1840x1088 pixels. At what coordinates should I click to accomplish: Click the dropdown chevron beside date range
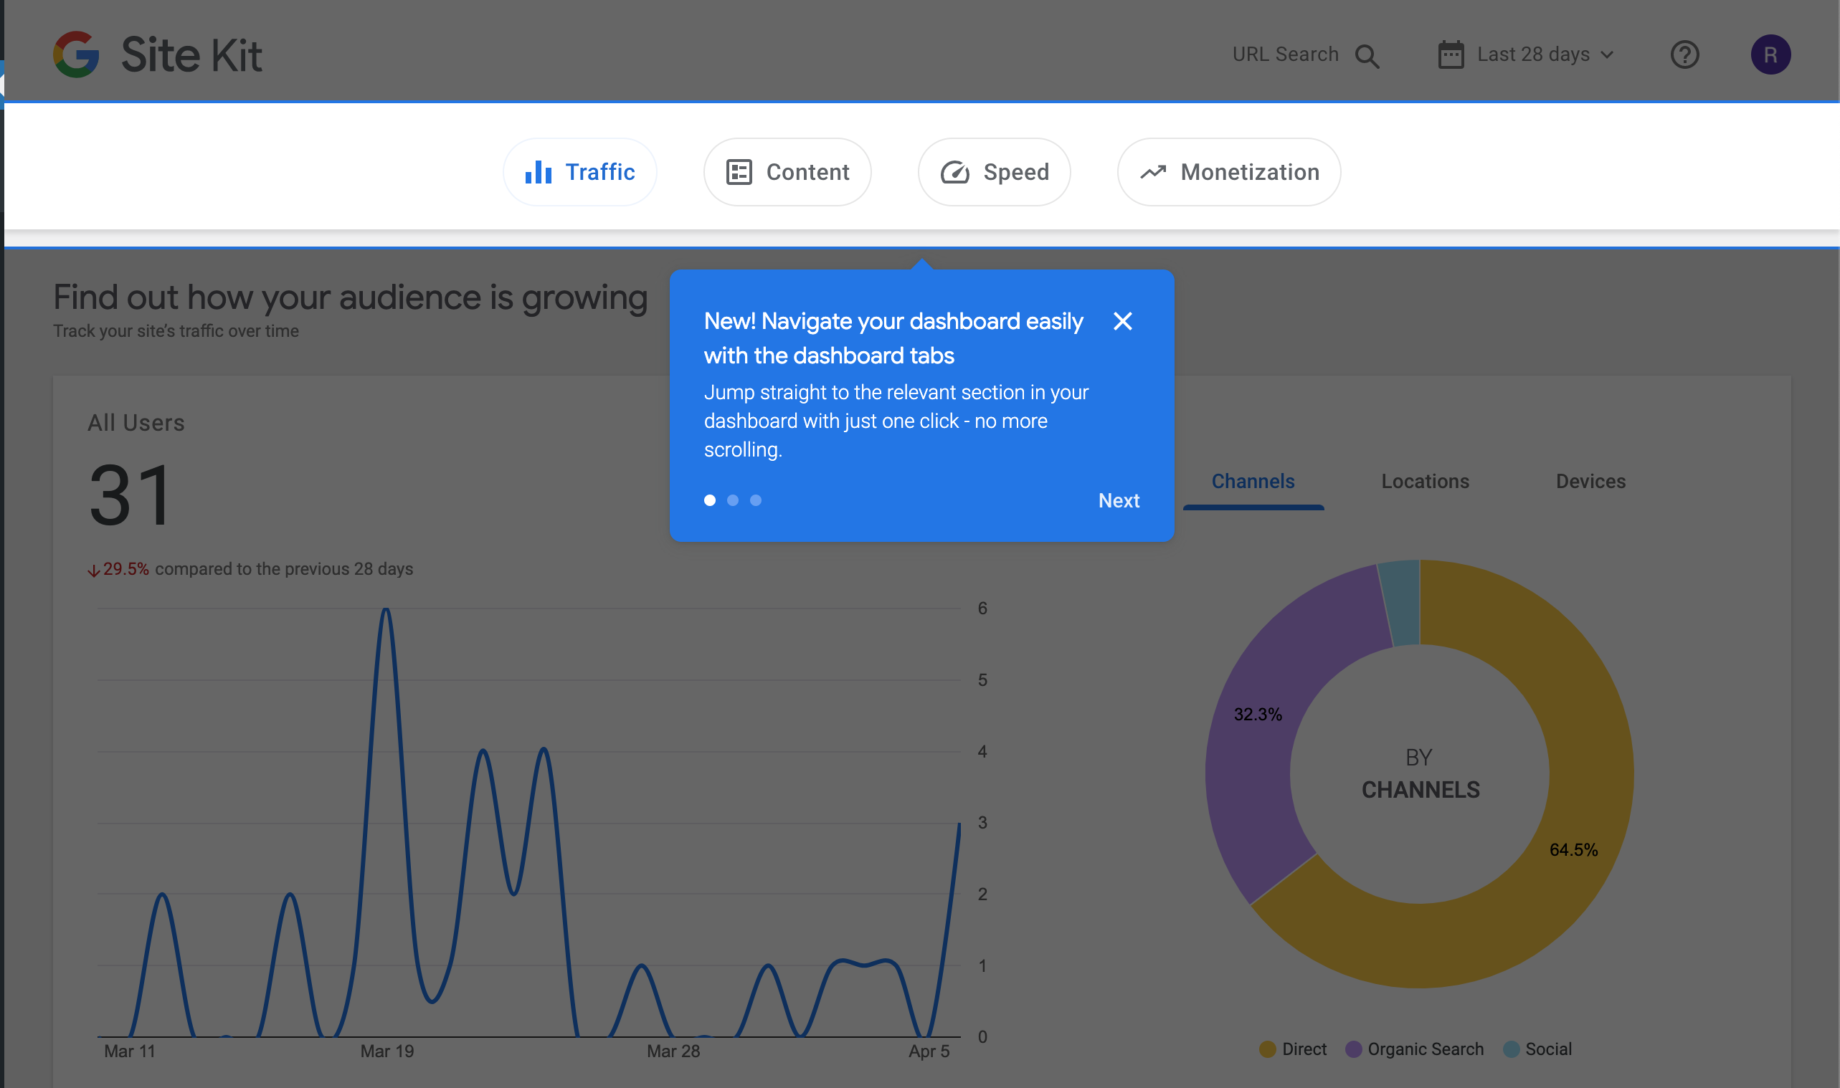click(x=1608, y=55)
